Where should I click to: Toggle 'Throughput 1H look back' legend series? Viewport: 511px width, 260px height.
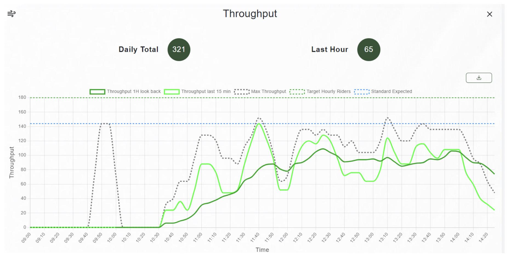click(x=125, y=91)
